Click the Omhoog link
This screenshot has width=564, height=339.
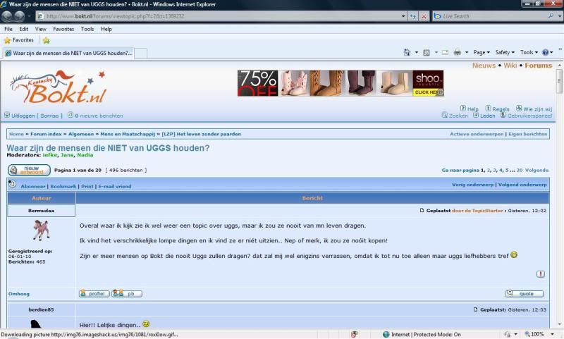click(19, 294)
